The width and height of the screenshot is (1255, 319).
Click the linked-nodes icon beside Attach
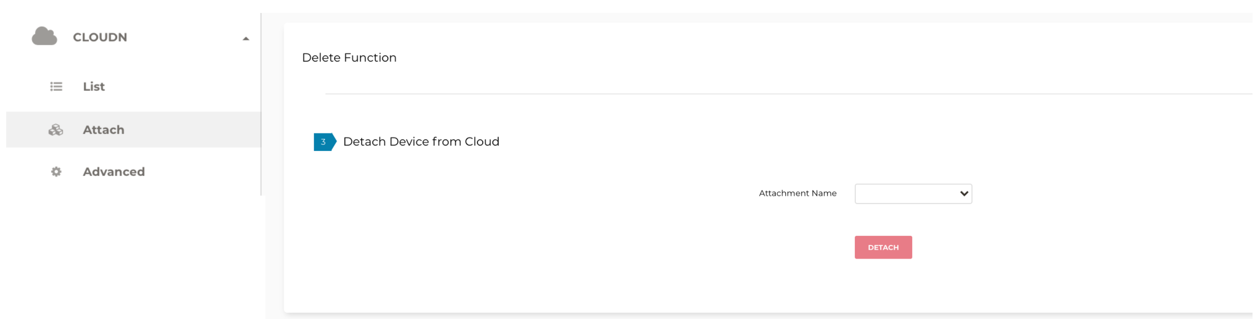(56, 130)
